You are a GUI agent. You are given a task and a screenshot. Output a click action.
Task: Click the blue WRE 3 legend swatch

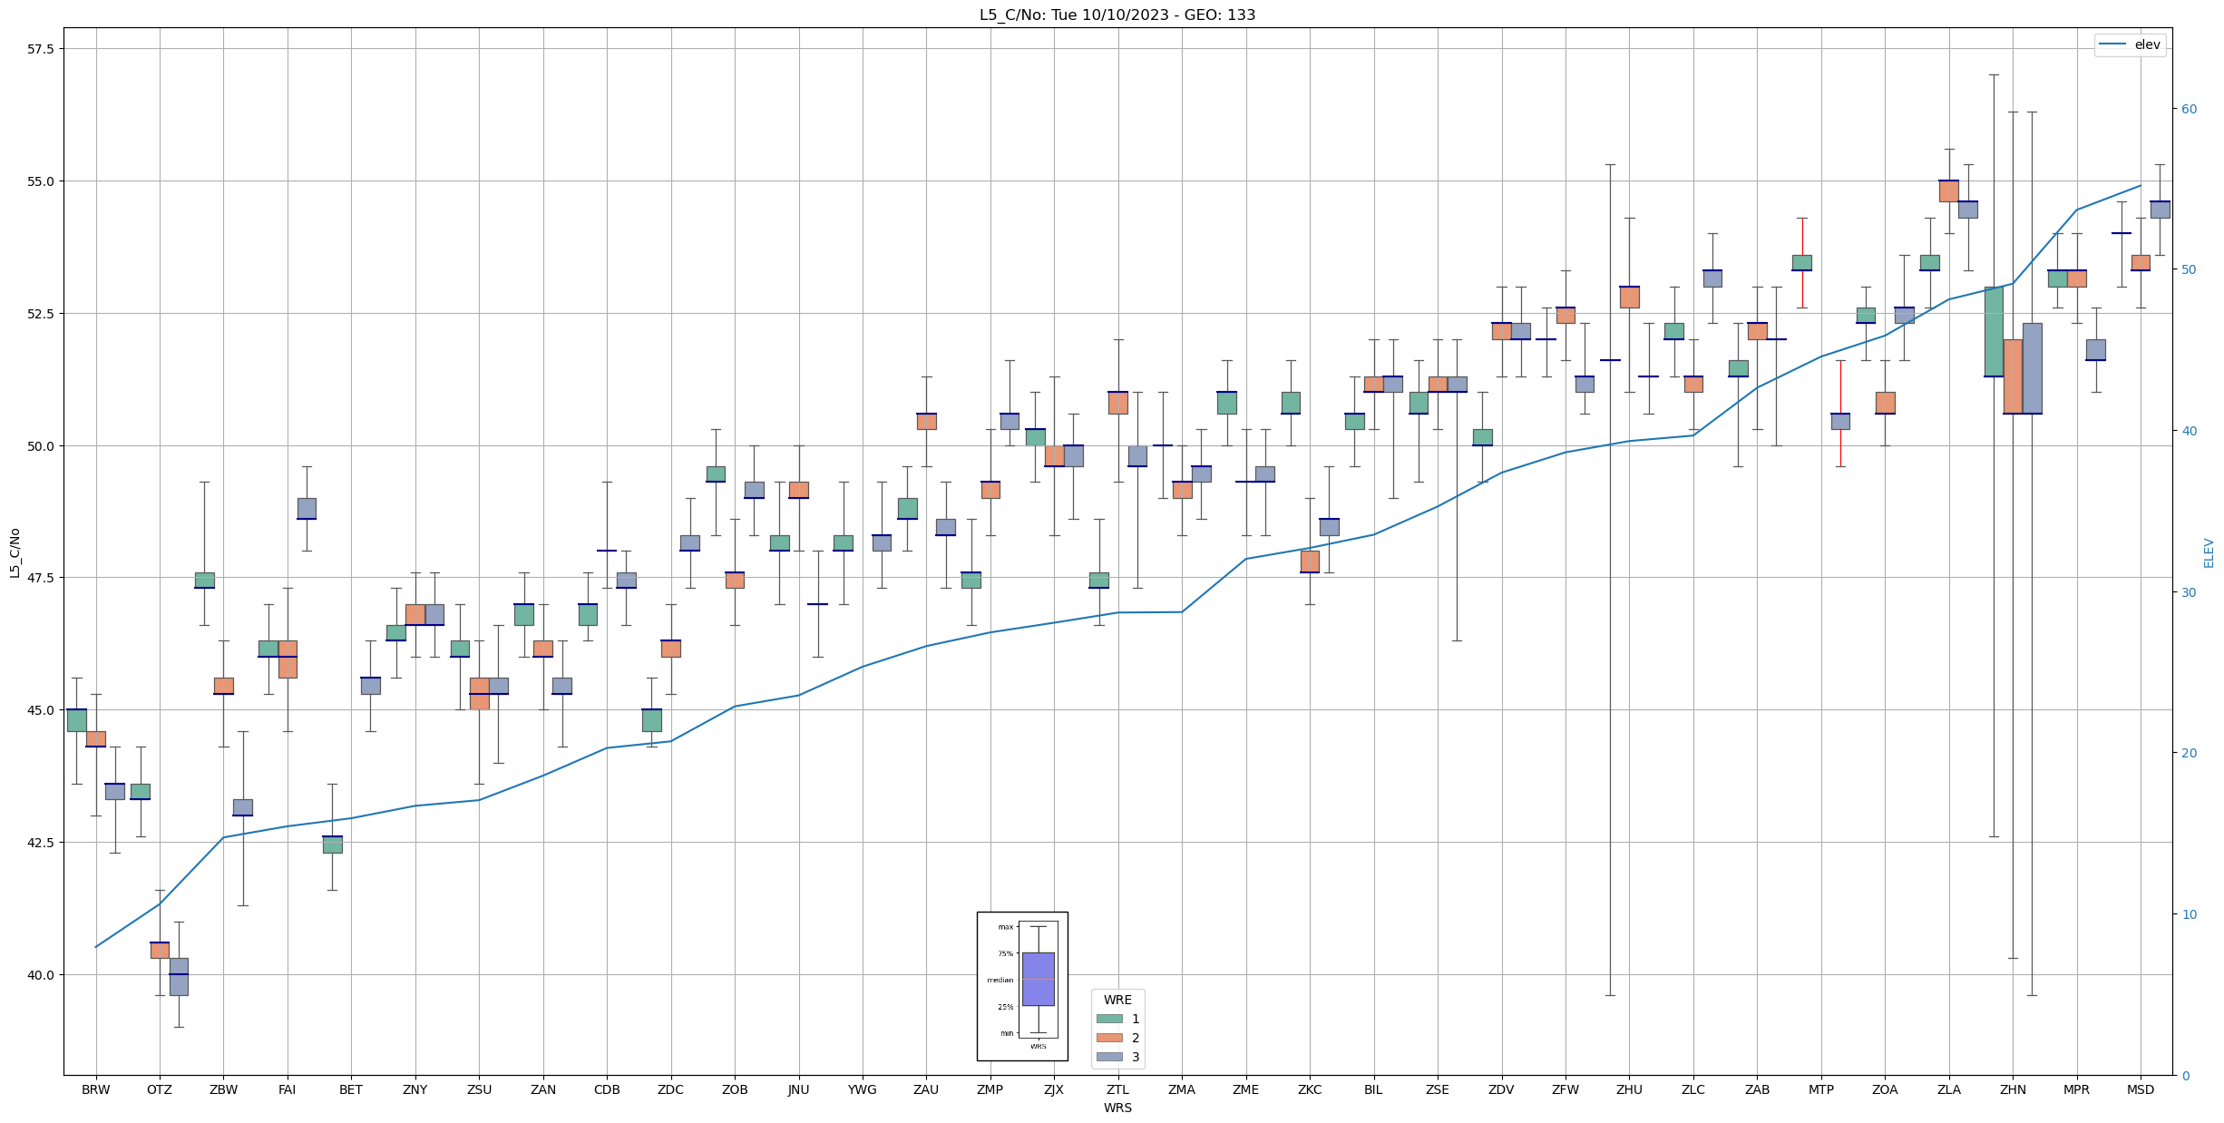(x=1109, y=1057)
